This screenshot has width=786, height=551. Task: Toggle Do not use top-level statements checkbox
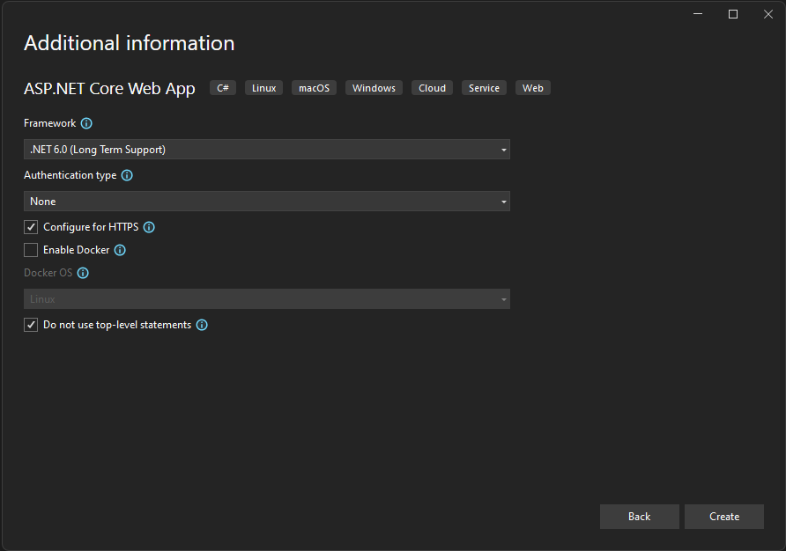click(x=31, y=325)
